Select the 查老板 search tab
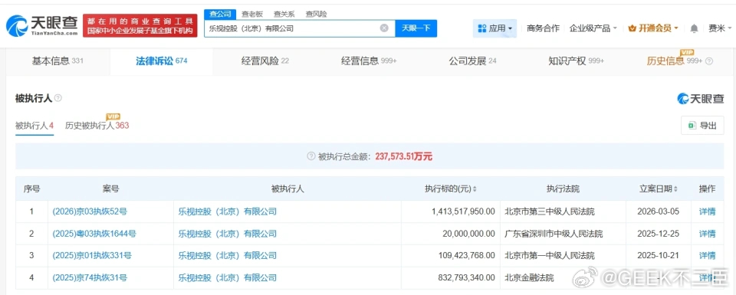The height and width of the screenshot is (295, 736). click(251, 14)
